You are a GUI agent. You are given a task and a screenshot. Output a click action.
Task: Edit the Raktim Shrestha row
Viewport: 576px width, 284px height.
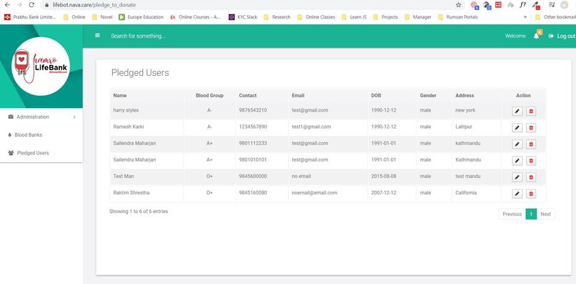point(517,194)
